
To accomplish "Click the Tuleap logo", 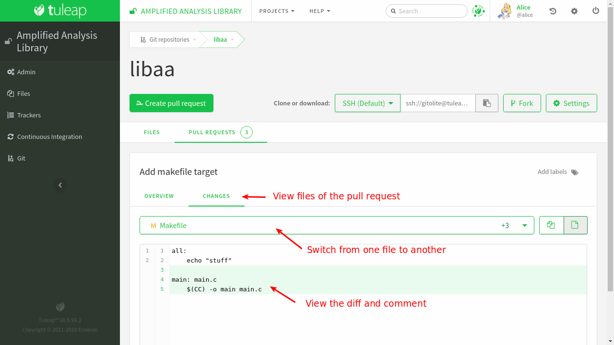I will [60, 11].
